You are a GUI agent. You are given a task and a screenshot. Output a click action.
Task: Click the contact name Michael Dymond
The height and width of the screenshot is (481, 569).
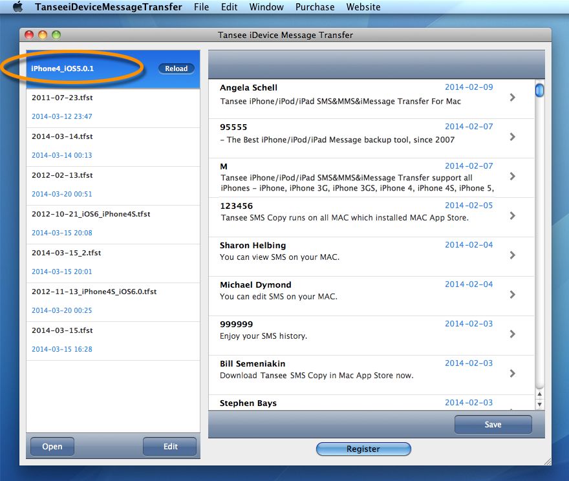click(255, 285)
